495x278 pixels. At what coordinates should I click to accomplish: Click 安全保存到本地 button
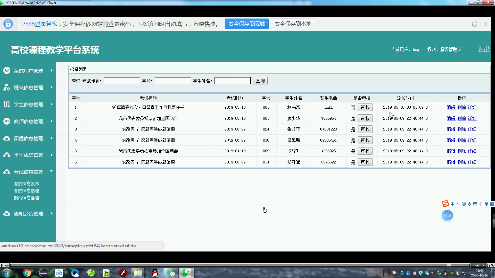tap(293, 24)
